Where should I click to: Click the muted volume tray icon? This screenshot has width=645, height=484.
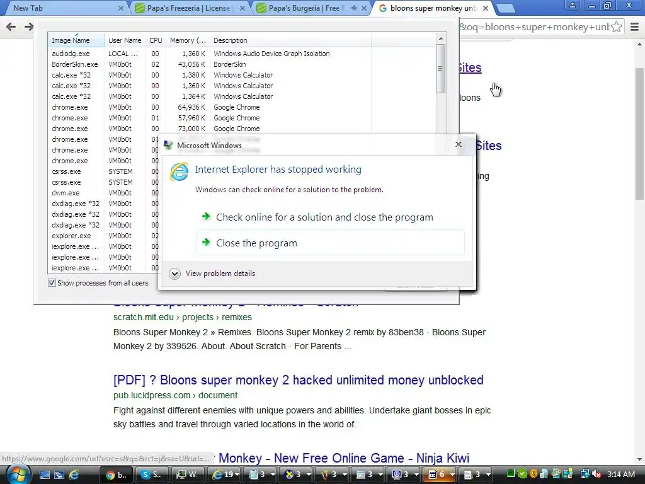pyautogui.click(x=596, y=474)
